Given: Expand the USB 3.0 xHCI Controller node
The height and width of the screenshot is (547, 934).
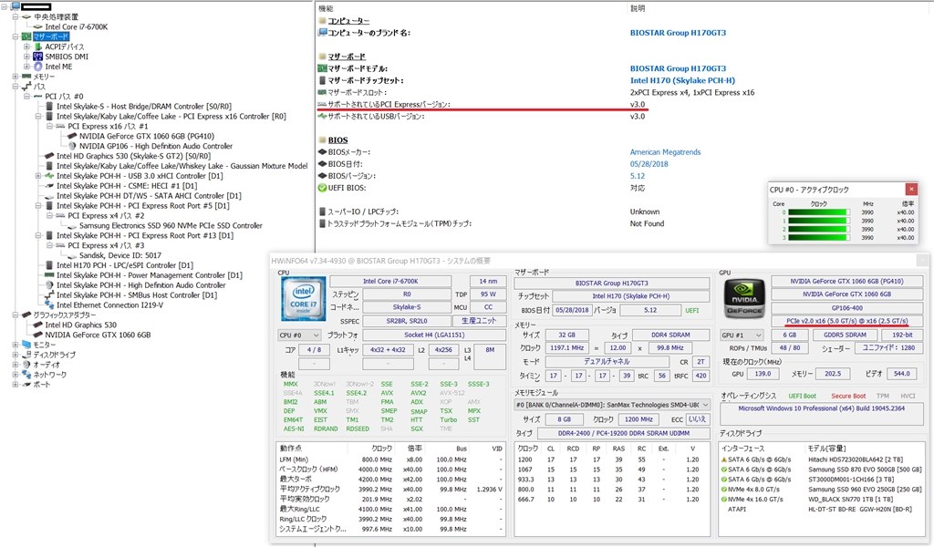Looking at the screenshot, I should pos(38,176).
